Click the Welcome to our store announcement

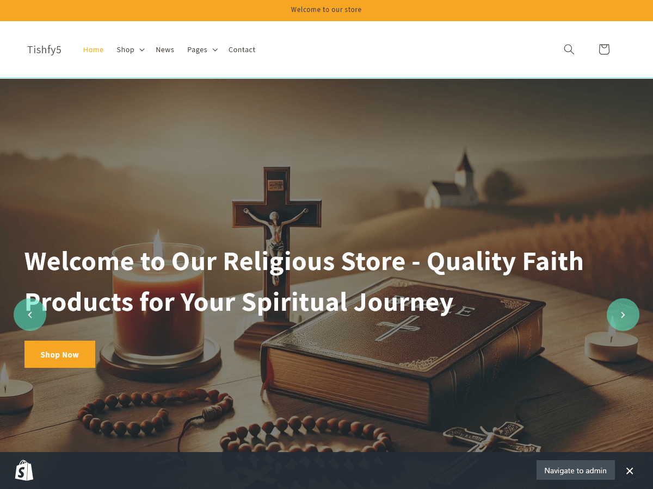pos(326,10)
